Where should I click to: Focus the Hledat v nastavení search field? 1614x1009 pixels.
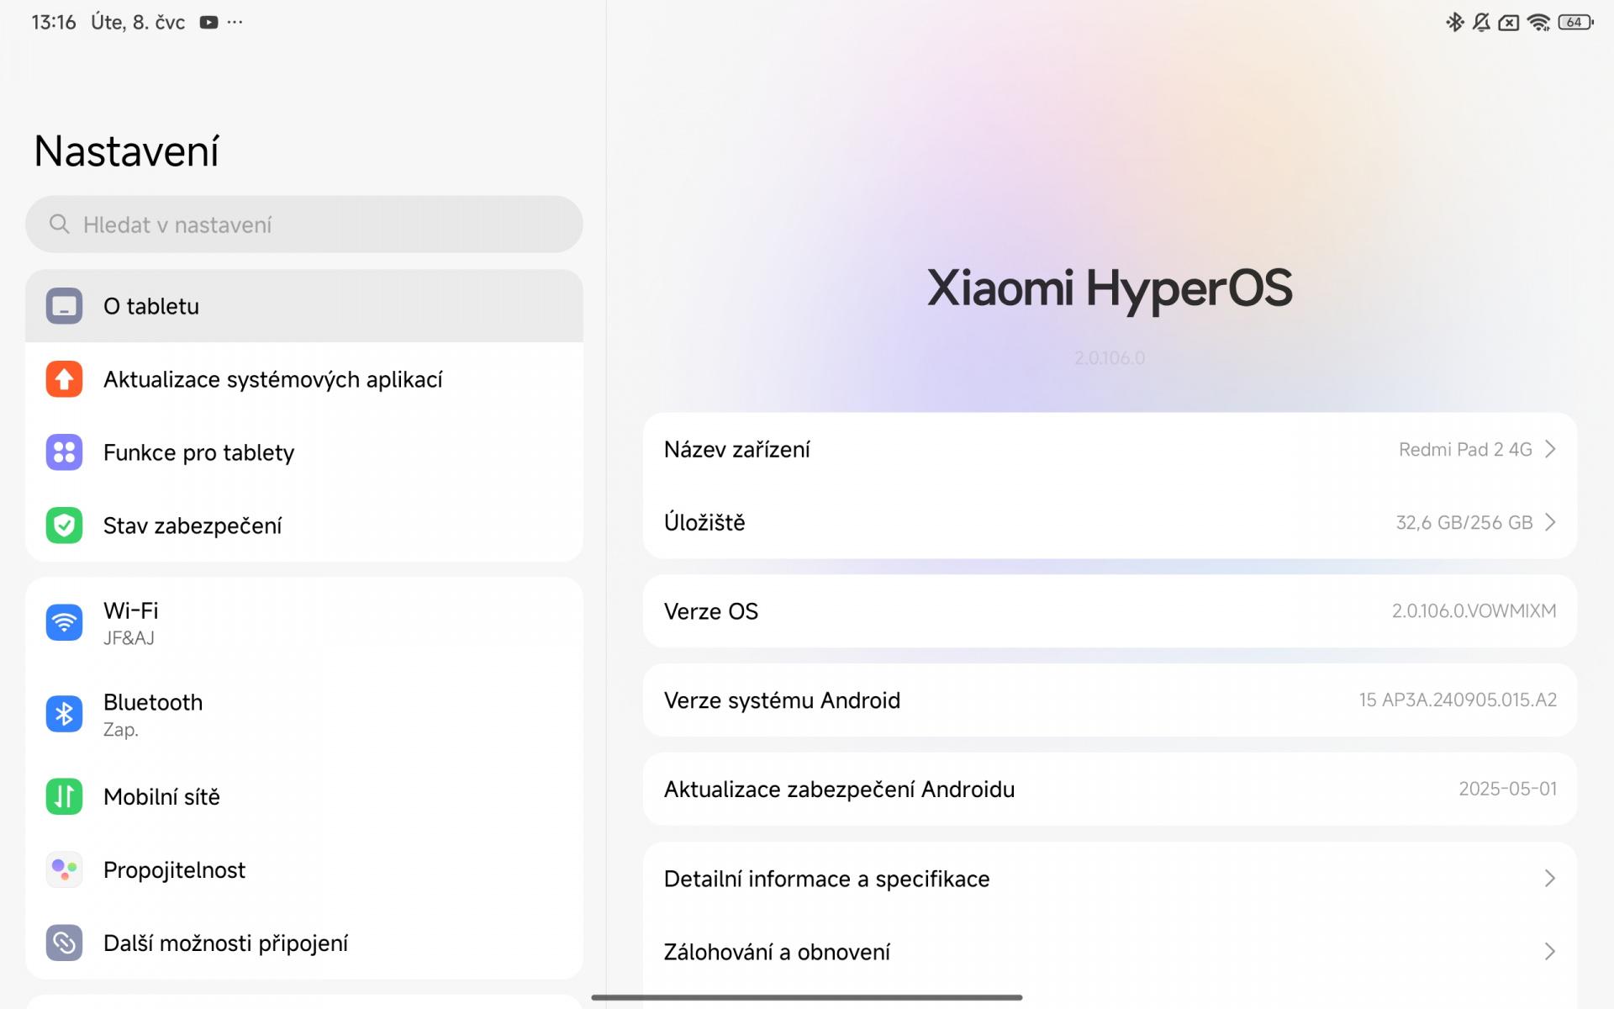click(304, 225)
